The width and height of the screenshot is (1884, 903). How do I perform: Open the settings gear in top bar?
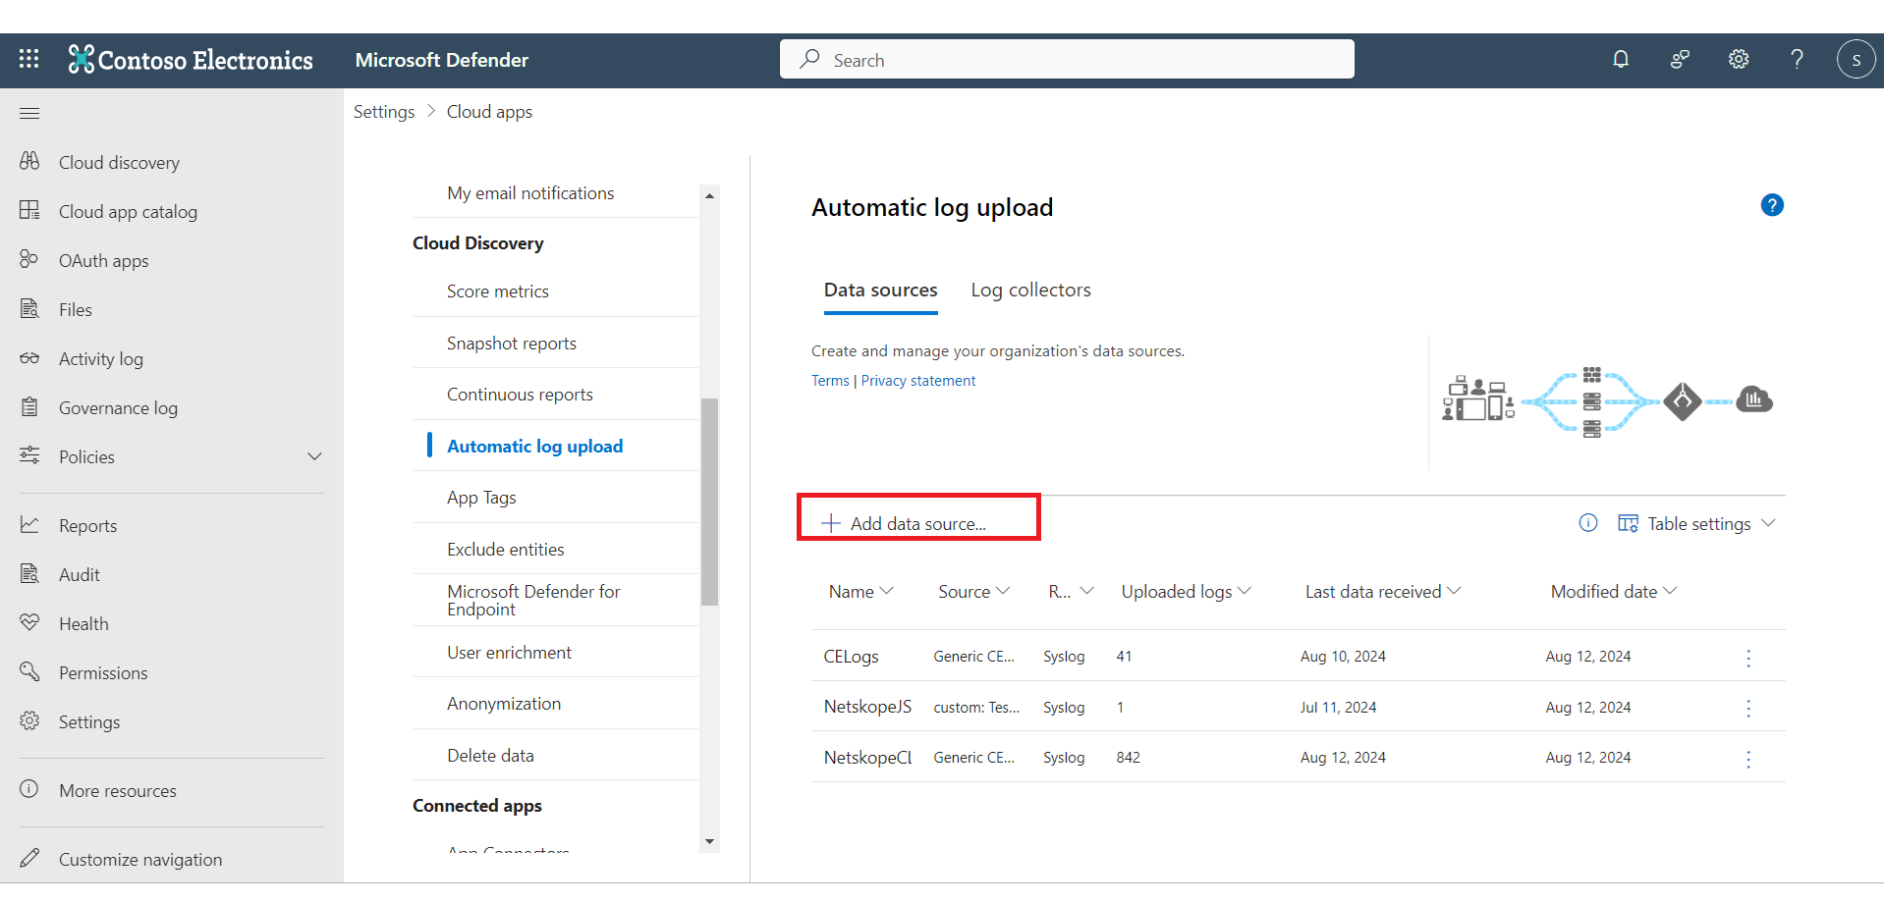click(1739, 60)
